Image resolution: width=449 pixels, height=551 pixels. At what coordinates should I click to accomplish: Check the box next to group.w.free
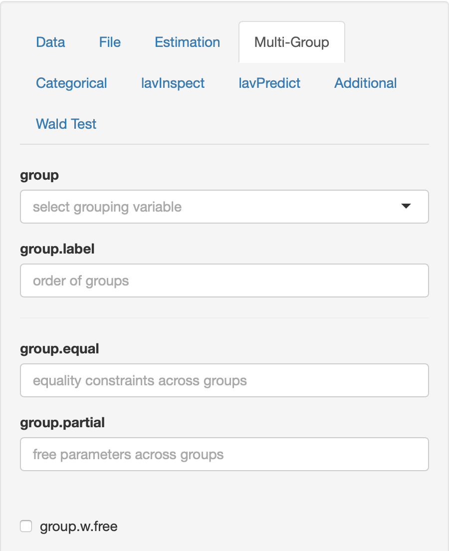pos(26,526)
